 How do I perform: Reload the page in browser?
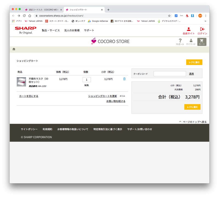24,16
